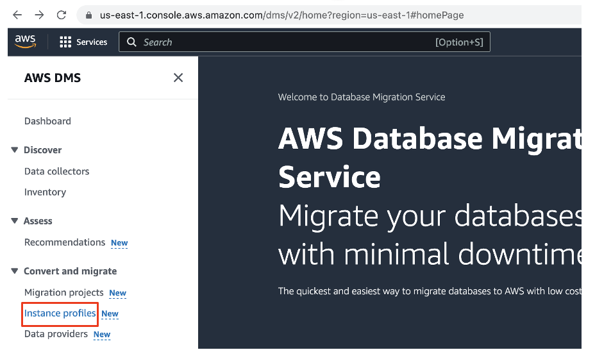Screen dimensions: 595x359
Task: Reload the page with refresh icon
Action: point(62,15)
